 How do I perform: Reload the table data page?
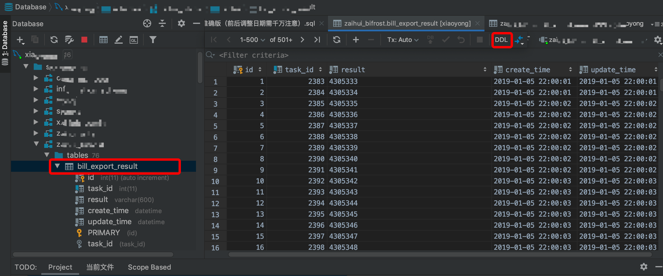click(x=337, y=40)
